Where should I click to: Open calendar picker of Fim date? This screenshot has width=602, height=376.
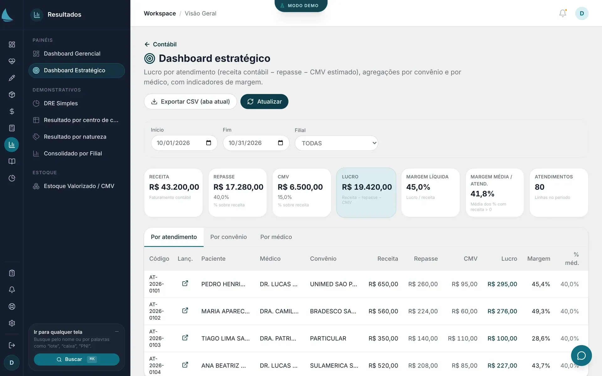click(280, 143)
